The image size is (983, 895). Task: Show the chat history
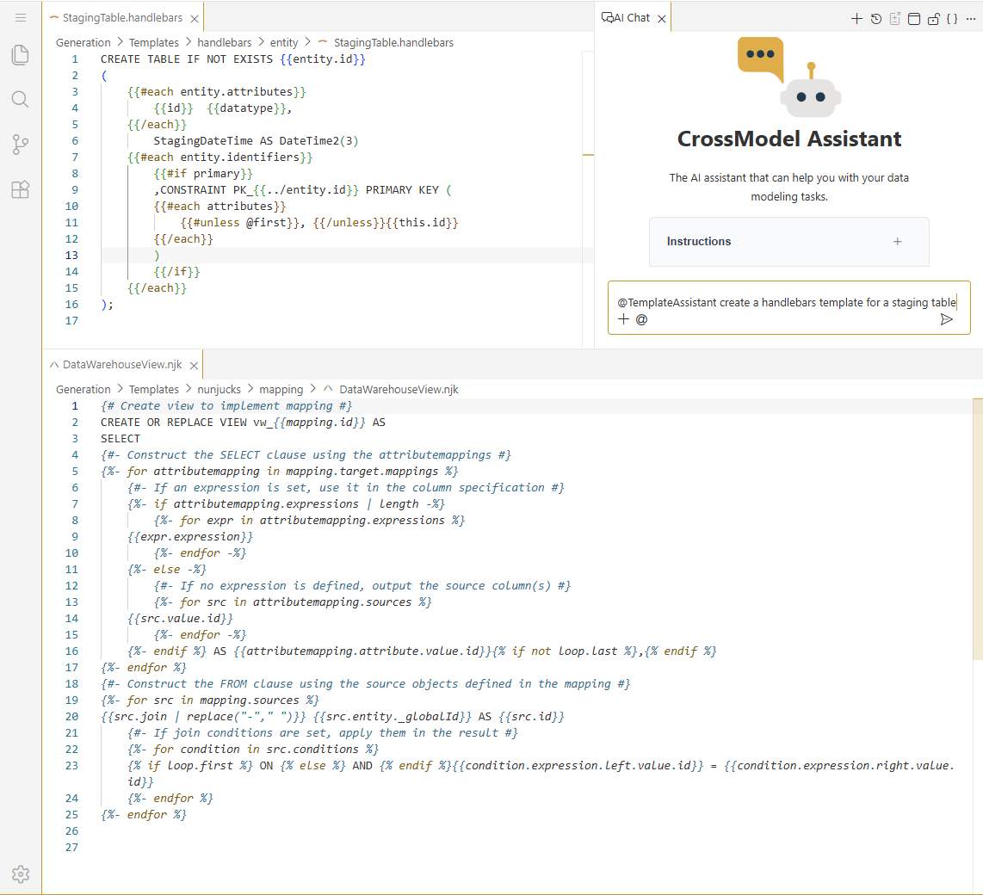(875, 19)
